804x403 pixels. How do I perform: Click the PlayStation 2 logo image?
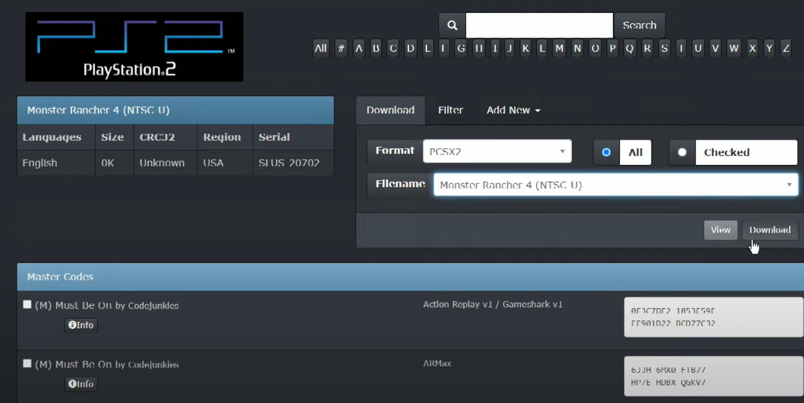[x=134, y=47]
